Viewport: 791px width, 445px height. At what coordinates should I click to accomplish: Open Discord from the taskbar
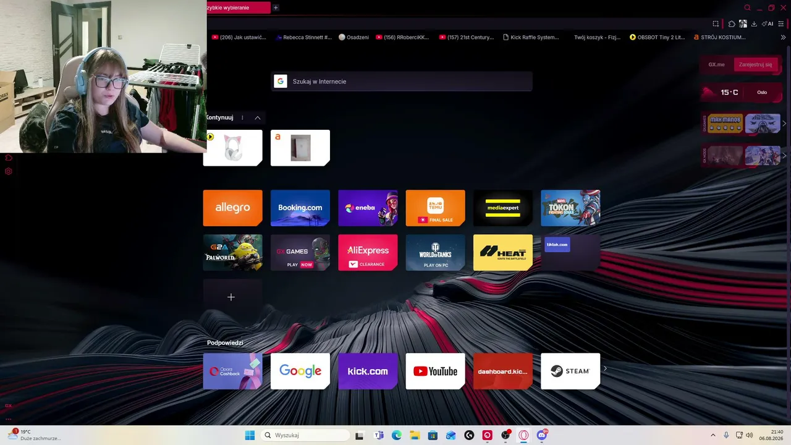pyautogui.click(x=542, y=435)
